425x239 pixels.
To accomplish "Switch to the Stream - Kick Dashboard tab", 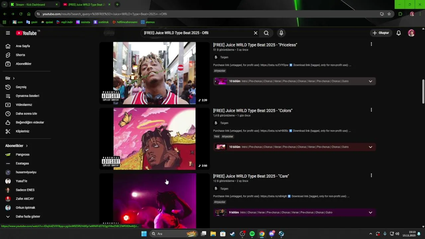I will click(33, 5).
